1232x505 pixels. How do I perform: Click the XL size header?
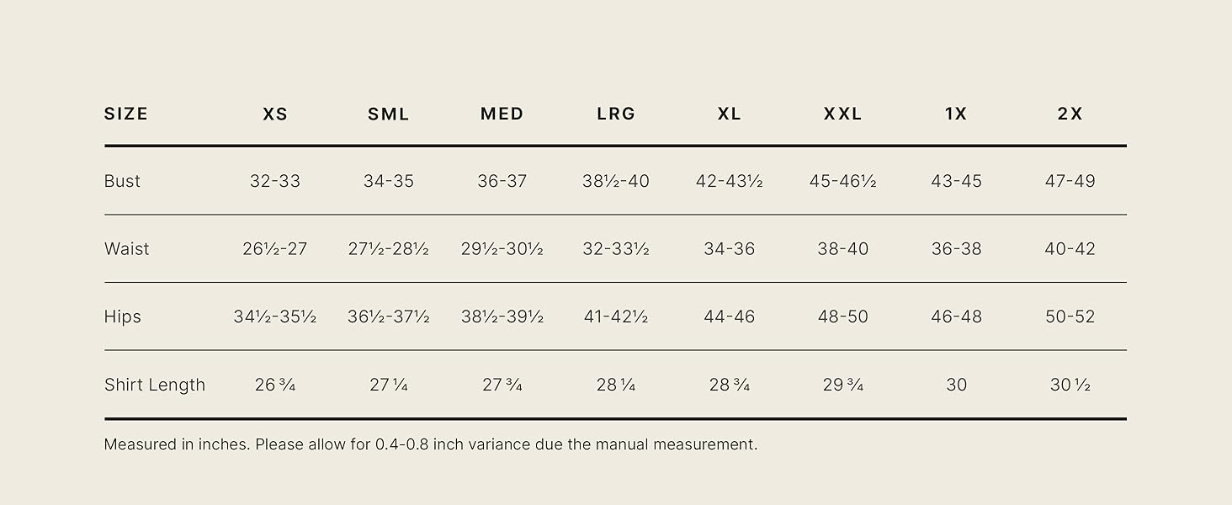[730, 114]
